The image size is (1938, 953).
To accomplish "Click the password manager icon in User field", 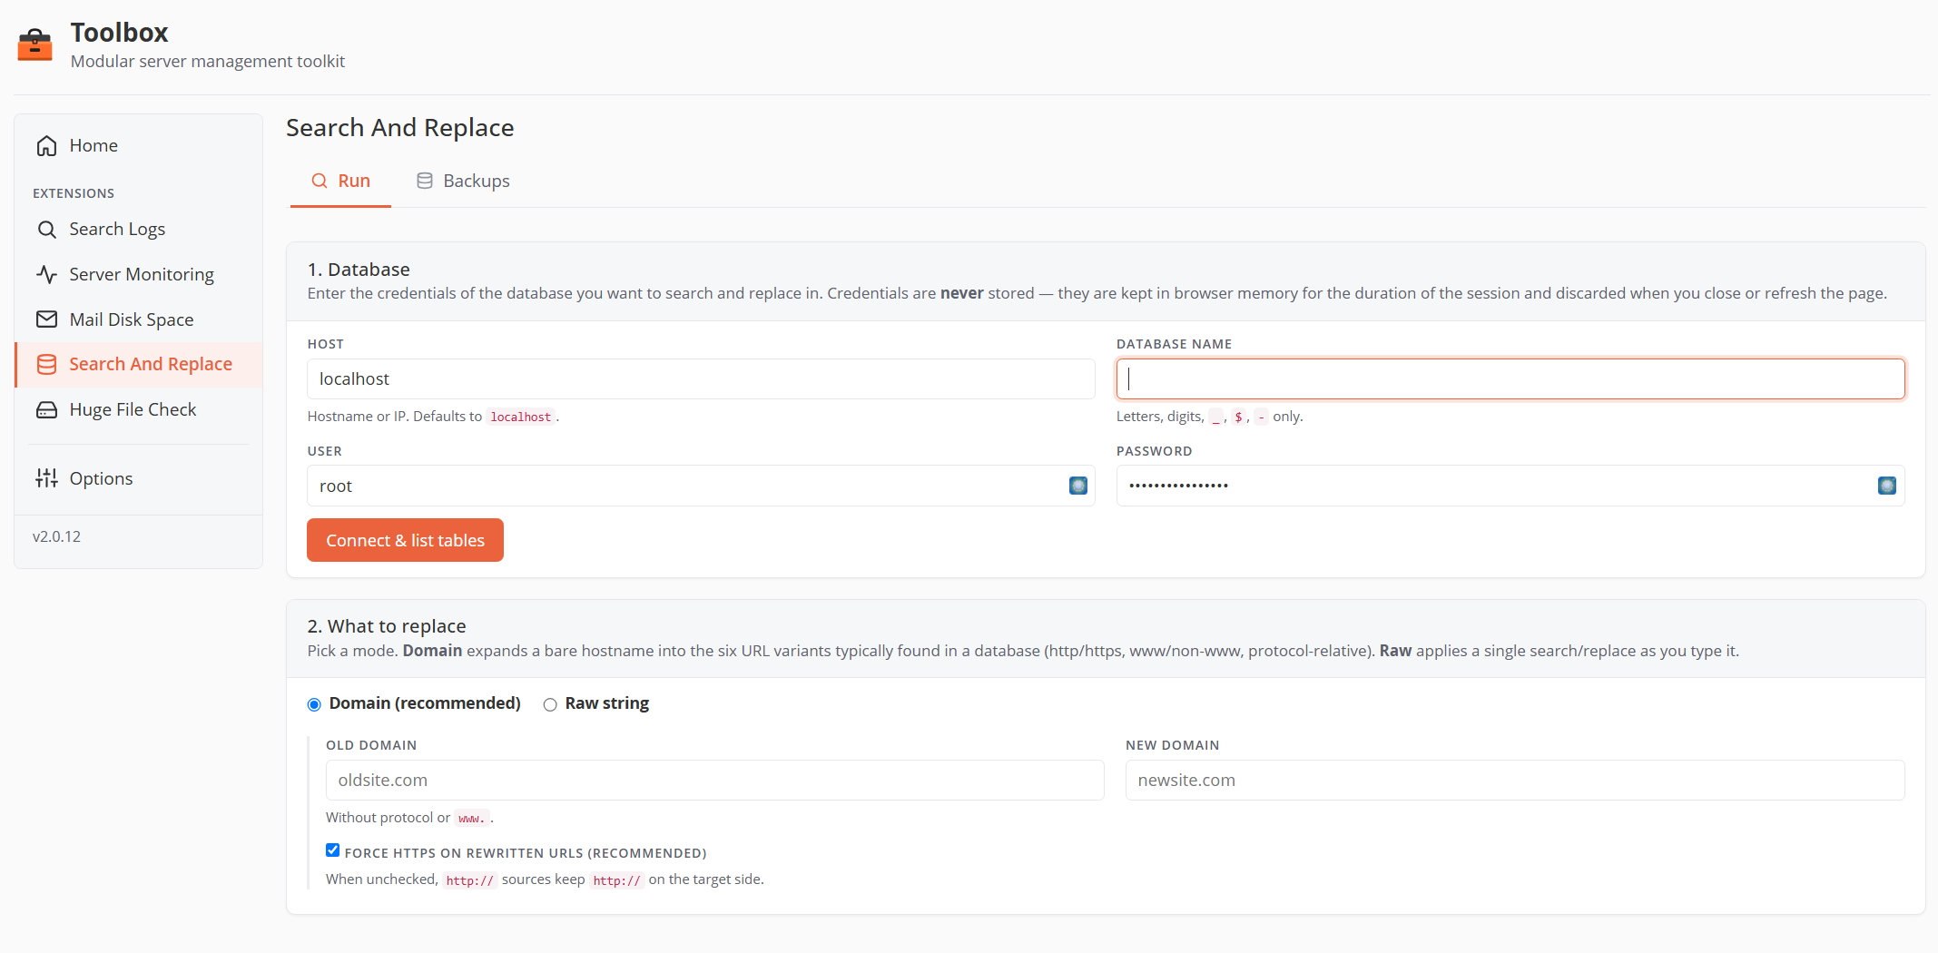I will tap(1078, 486).
